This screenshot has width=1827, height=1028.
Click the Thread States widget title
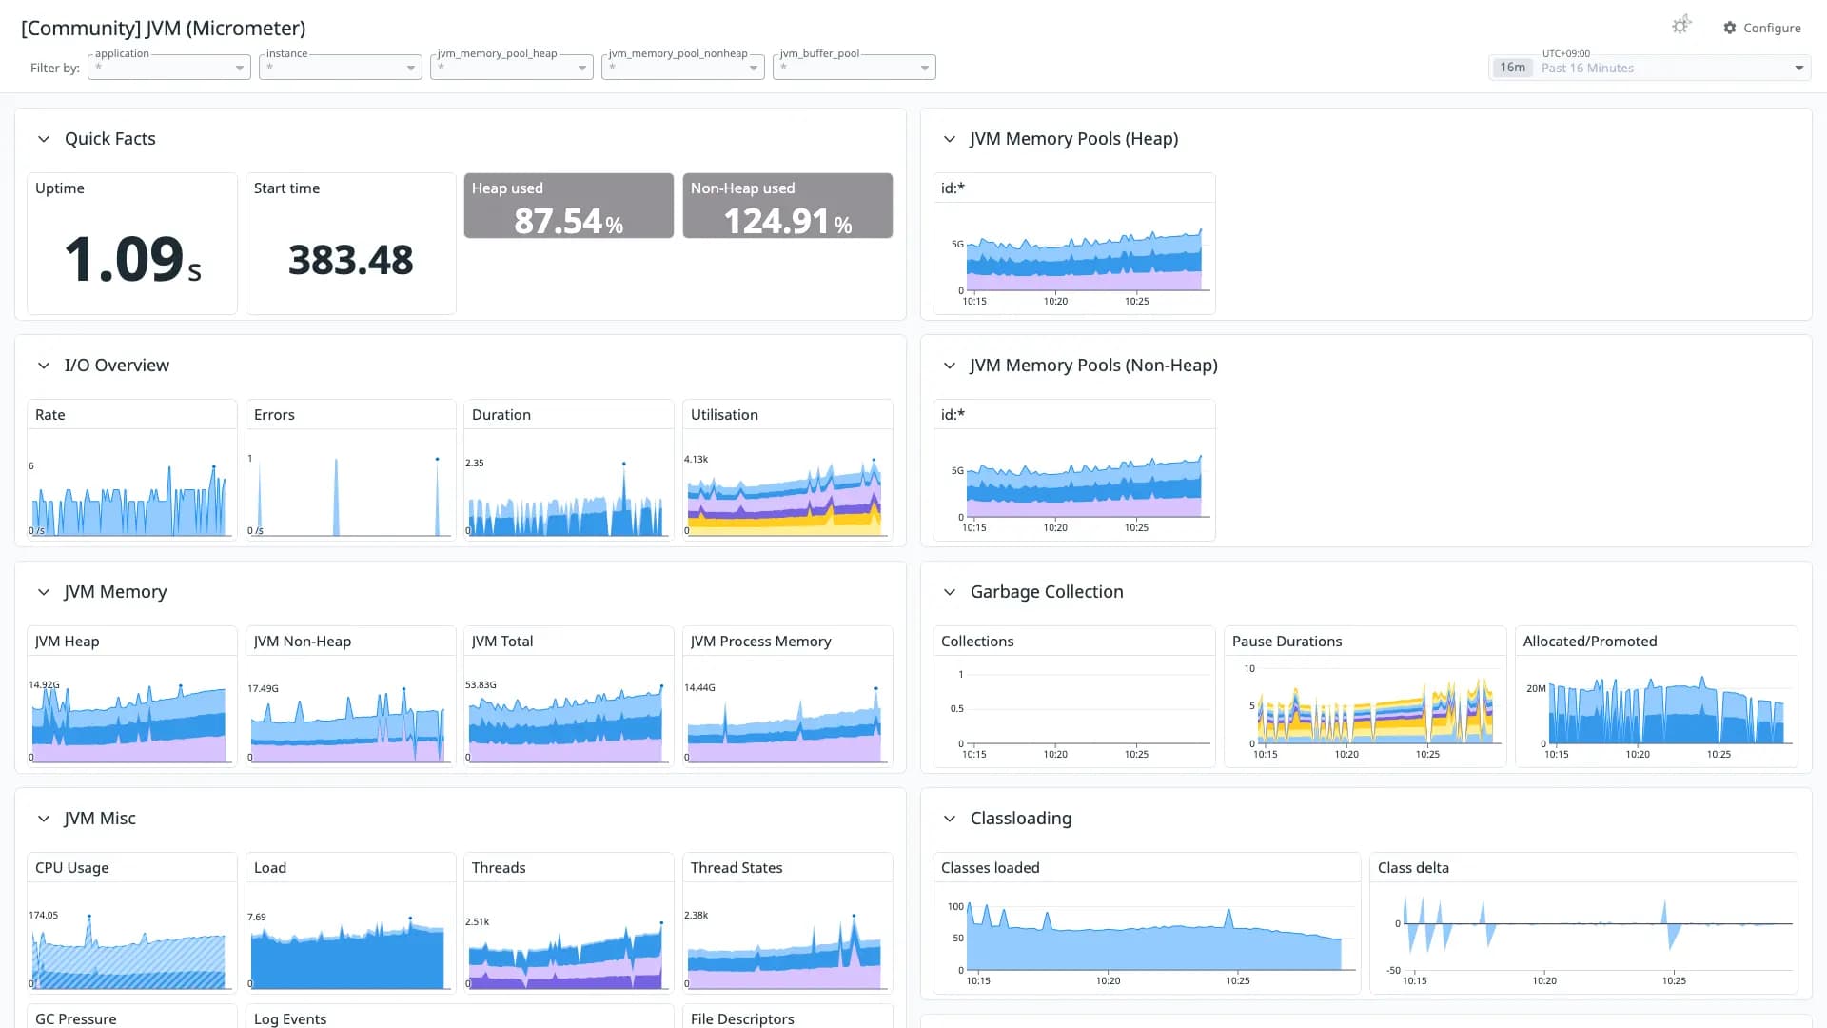pos(737,868)
